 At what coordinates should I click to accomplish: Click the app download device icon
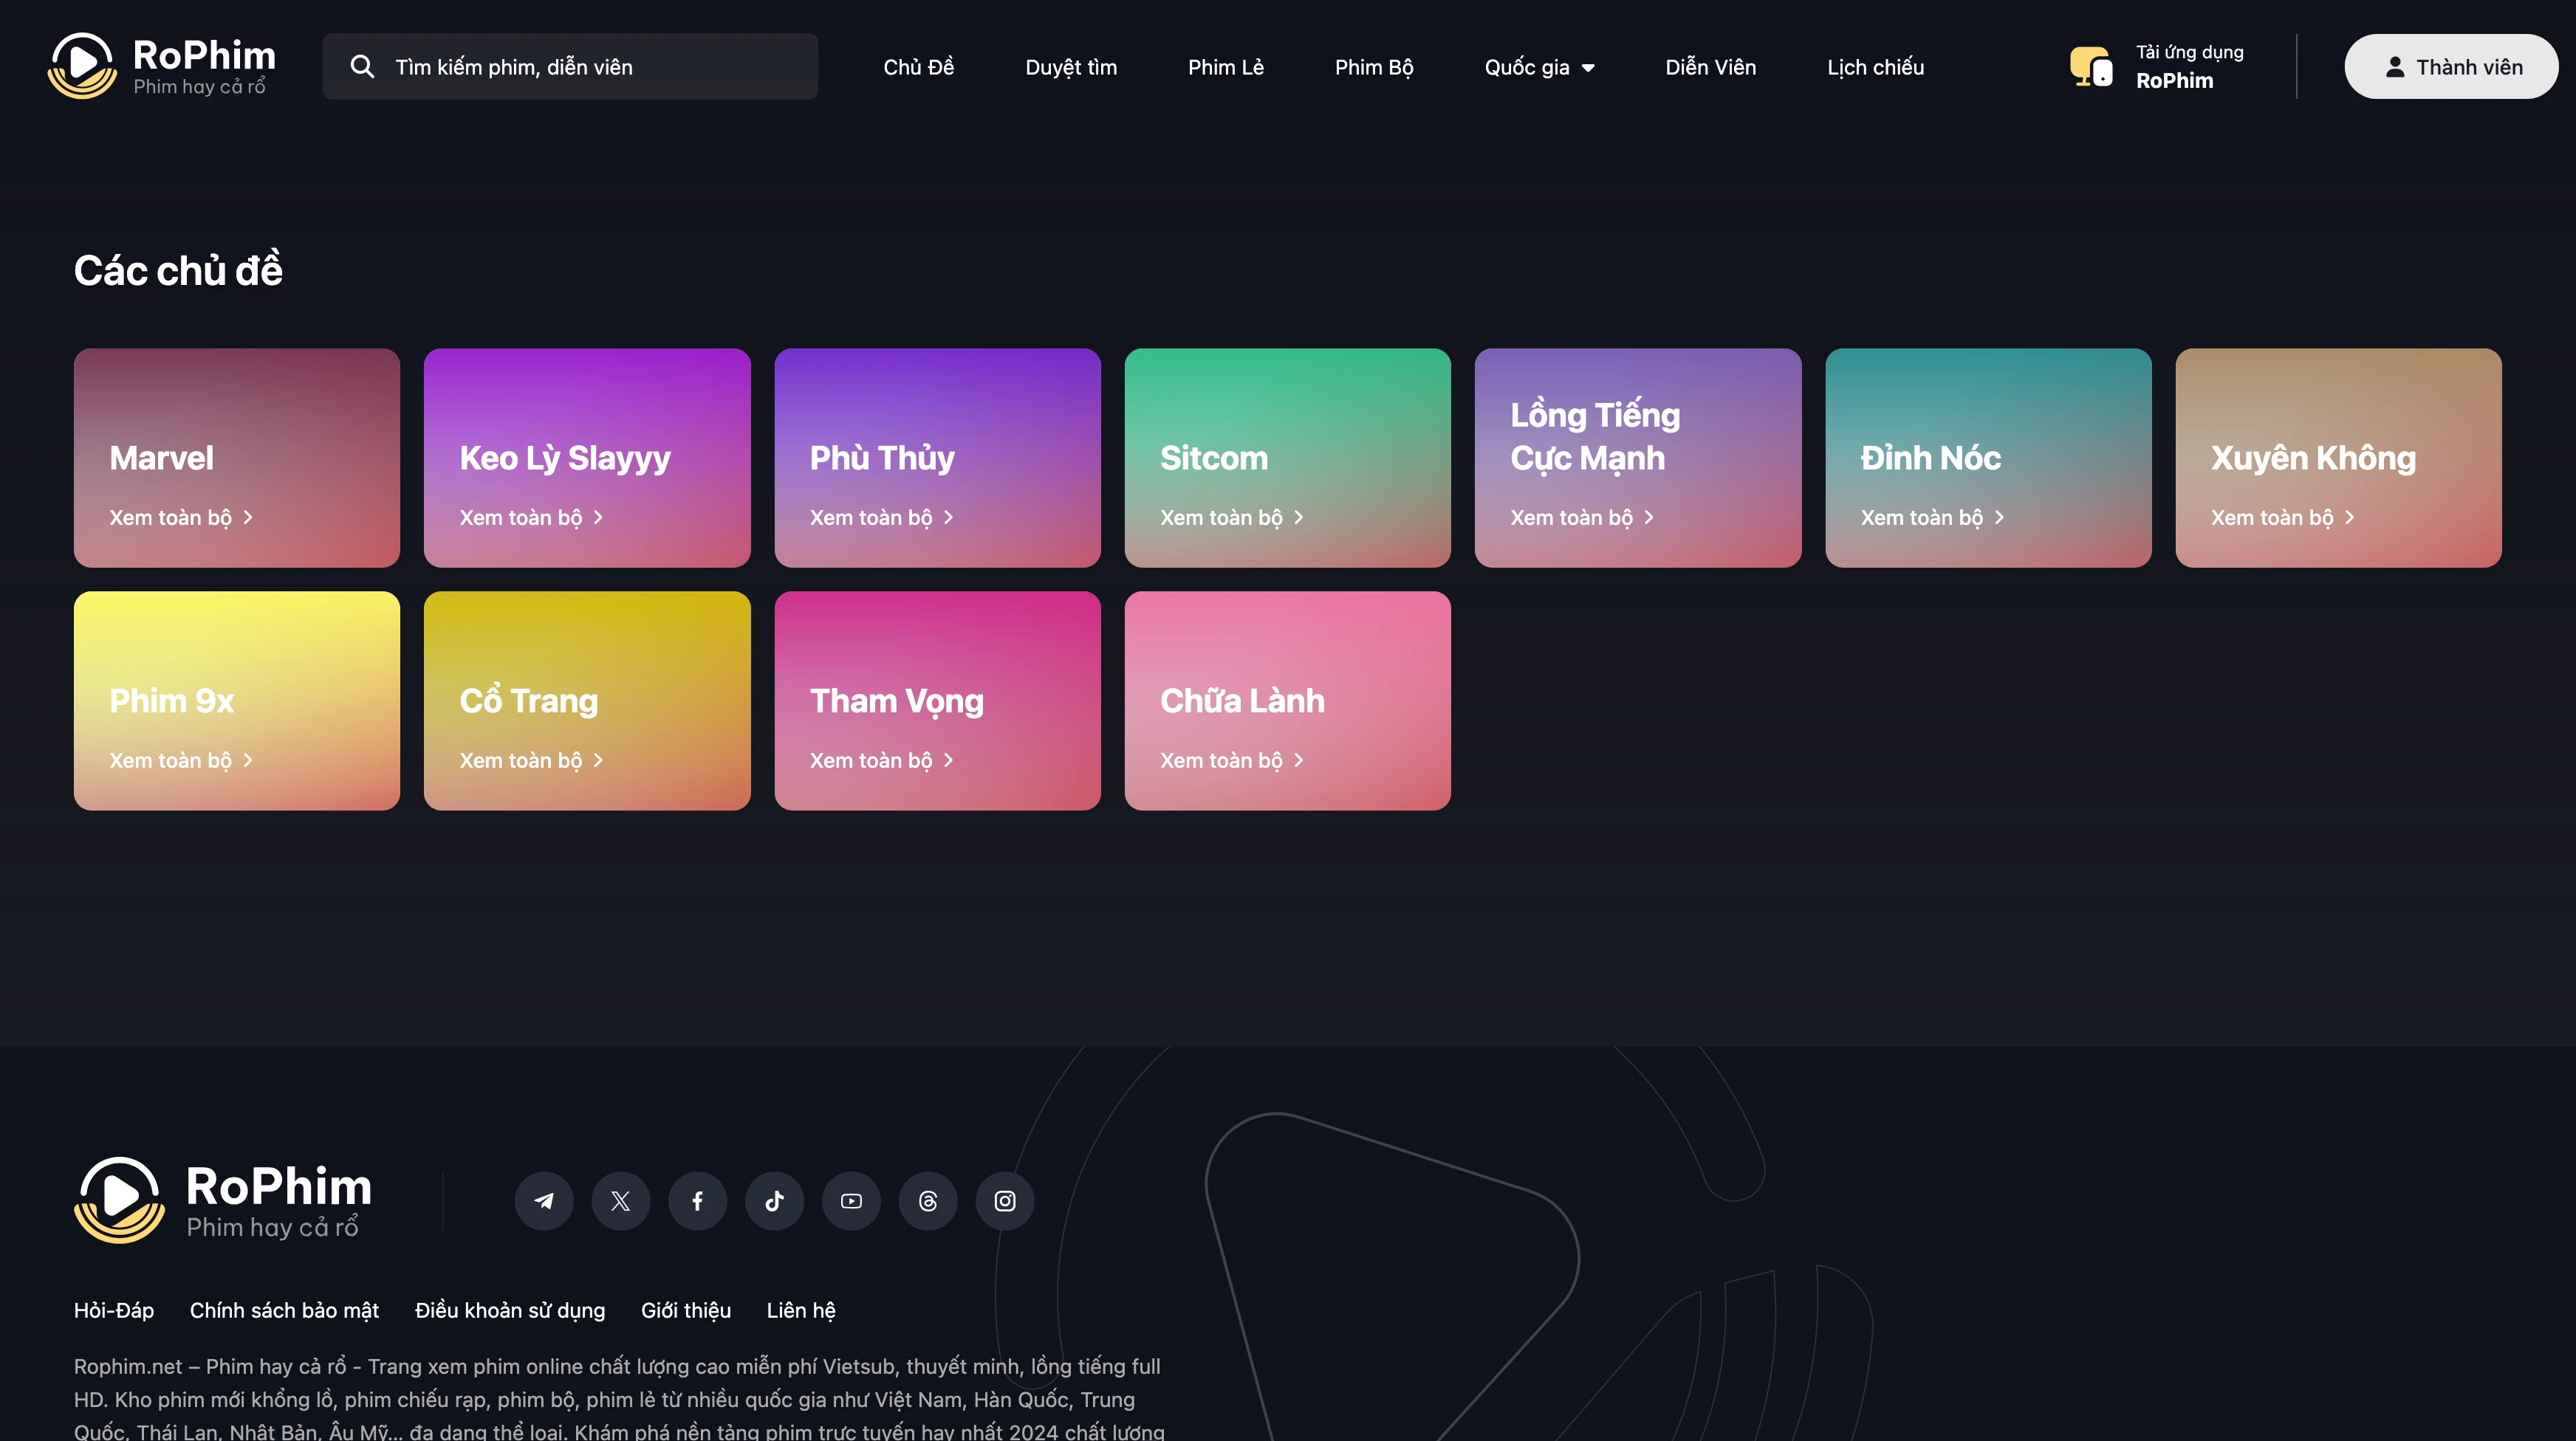click(x=2091, y=67)
